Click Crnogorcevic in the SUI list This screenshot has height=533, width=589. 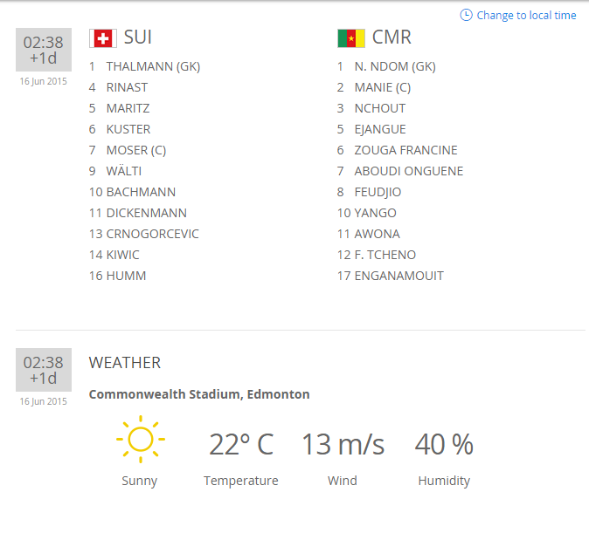(x=152, y=234)
